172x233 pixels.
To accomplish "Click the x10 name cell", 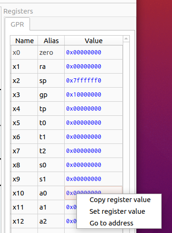I will 24,193.
